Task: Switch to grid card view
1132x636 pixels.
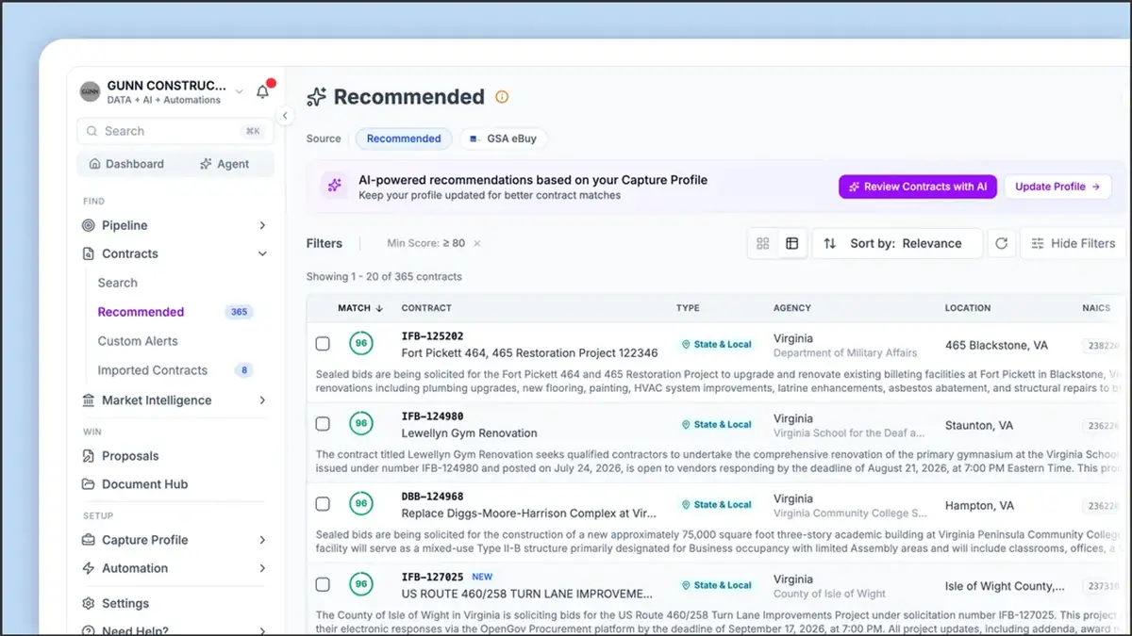Action: click(x=763, y=243)
